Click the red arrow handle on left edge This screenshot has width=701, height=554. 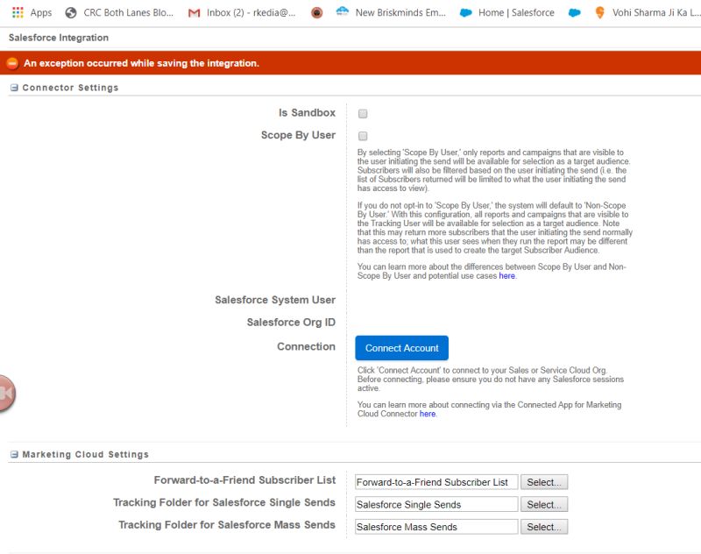[x=7, y=394]
